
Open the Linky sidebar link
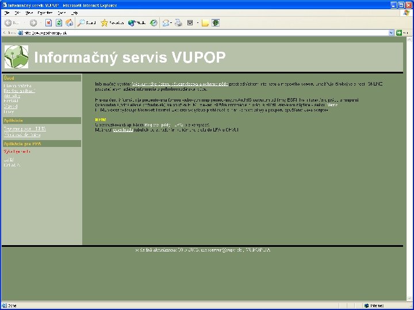[9, 112]
